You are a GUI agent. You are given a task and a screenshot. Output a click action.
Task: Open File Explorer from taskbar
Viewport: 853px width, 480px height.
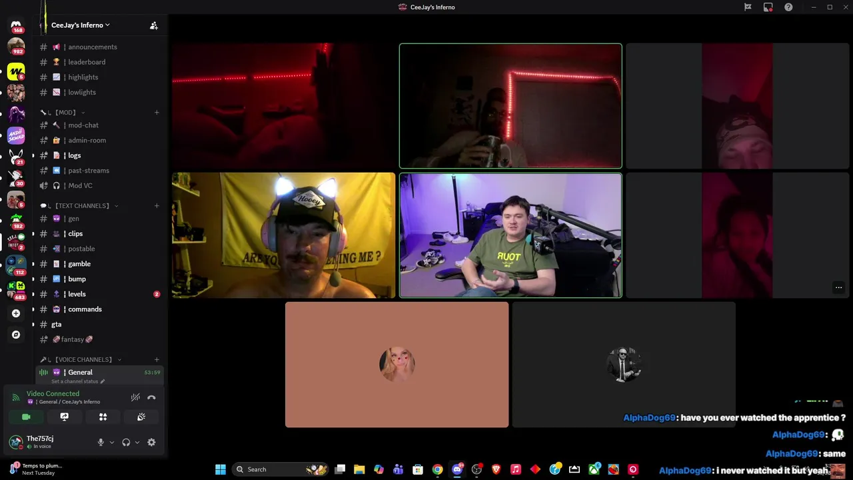point(359,469)
